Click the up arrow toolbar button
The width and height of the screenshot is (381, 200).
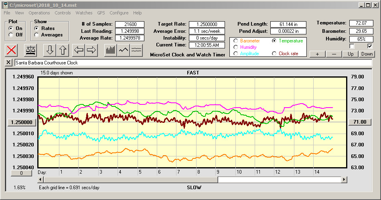click(x=63, y=50)
